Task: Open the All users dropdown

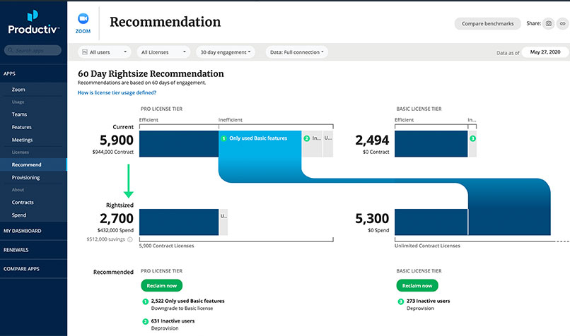Action: [105, 52]
